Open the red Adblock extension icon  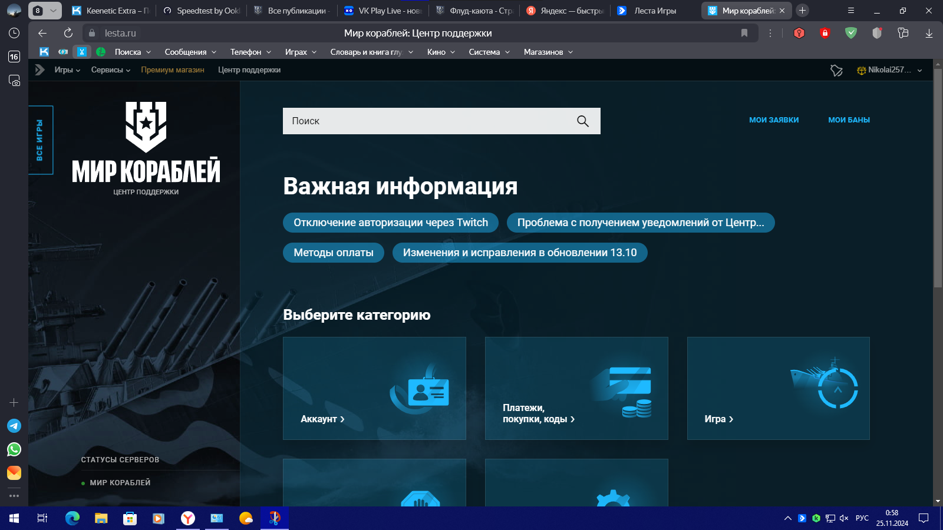click(x=799, y=33)
